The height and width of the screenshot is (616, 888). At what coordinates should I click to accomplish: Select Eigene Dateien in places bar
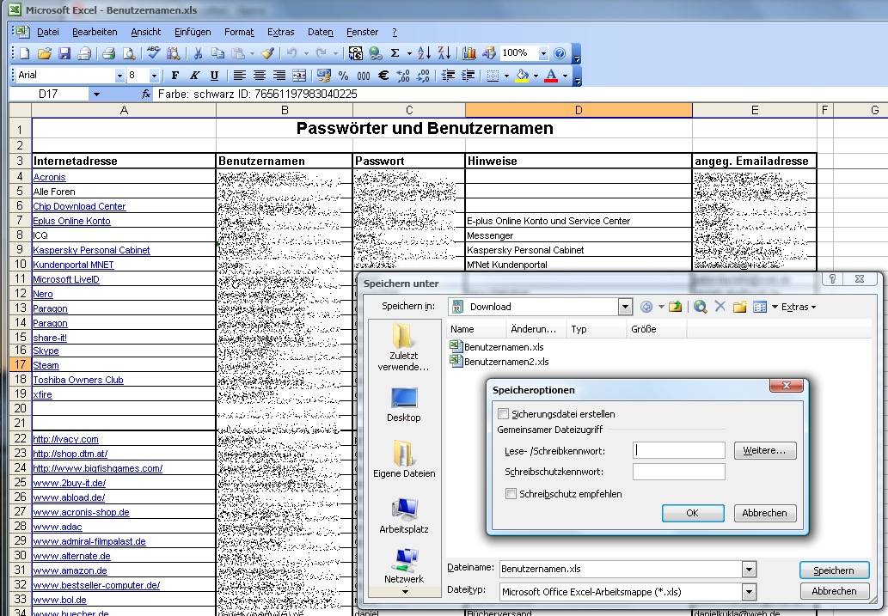coord(404,460)
